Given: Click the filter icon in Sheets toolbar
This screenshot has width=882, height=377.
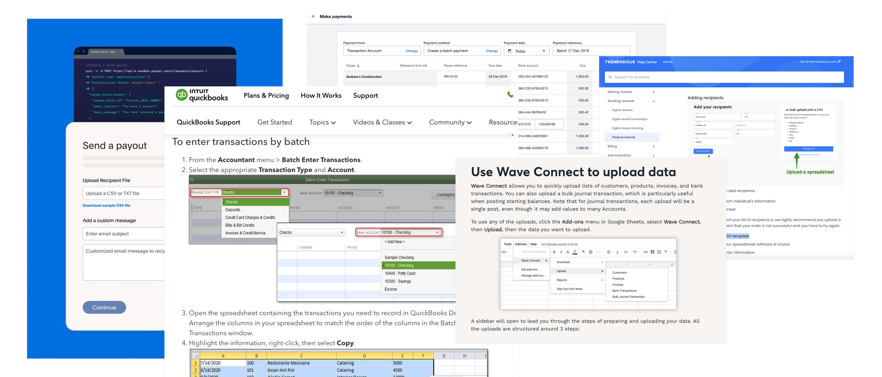Looking at the screenshot, I should [x=666, y=252].
